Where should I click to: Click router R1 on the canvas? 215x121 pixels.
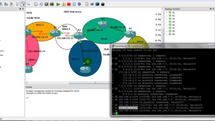(x=55, y=33)
